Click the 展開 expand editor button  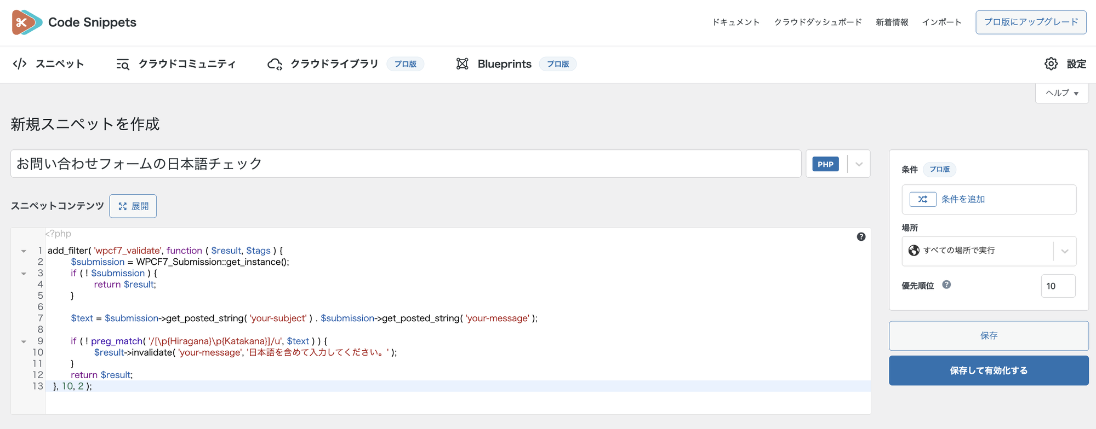click(133, 206)
